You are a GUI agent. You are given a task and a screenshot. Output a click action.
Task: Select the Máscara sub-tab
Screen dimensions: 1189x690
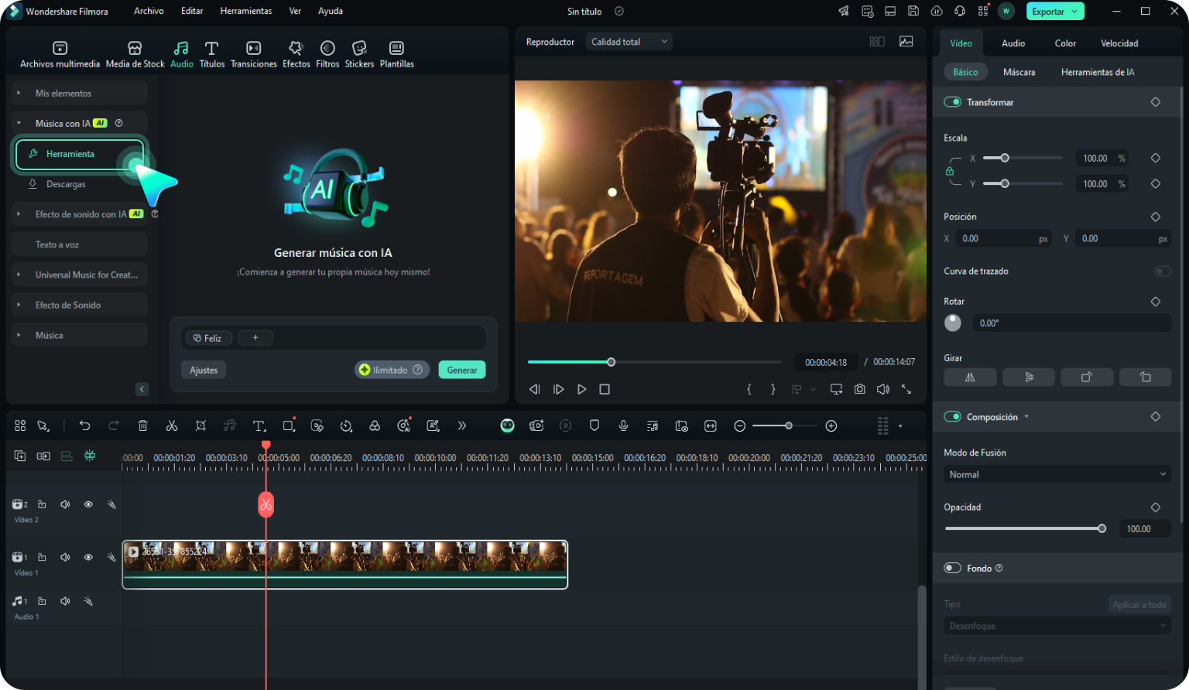pos(1019,72)
